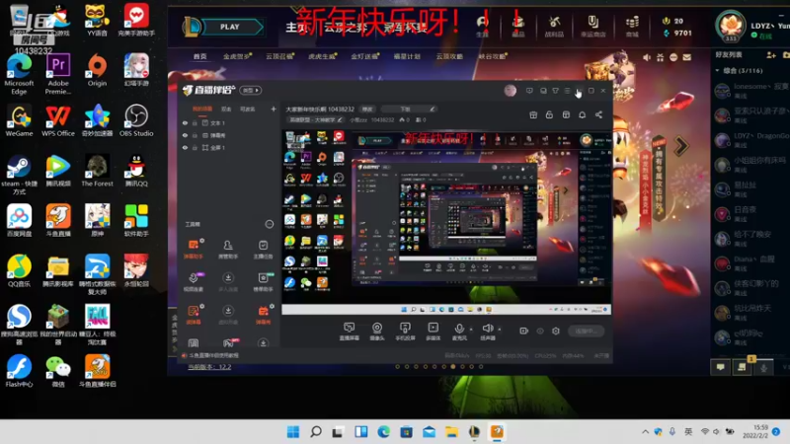Toggle visibility of 弹幕秀 source

coord(185,135)
